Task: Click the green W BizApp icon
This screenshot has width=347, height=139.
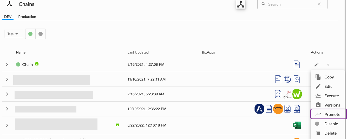Action: 297,94
